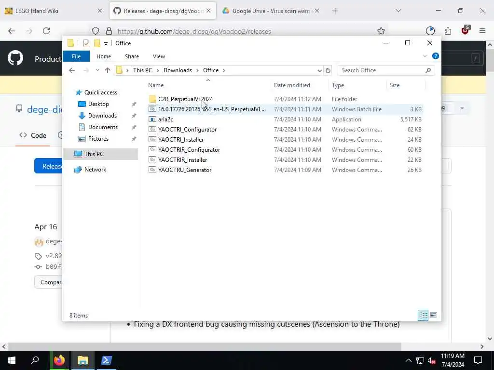The image size is (494, 370).
Task: Open Desktop in Quick access
Action: click(98, 104)
